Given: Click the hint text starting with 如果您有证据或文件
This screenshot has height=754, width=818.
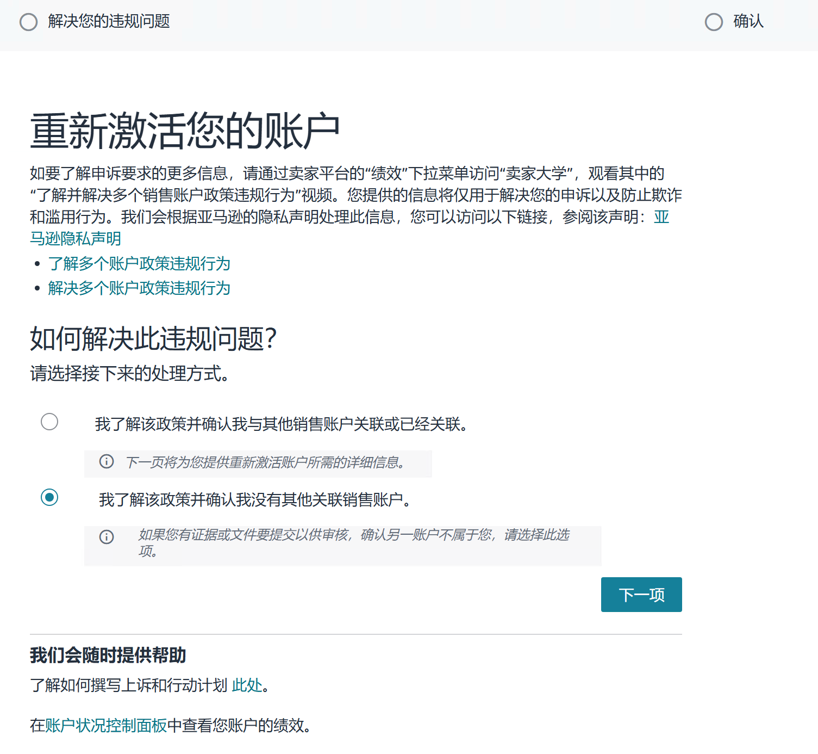Looking at the screenshot, I should pyautogui.click(x=353, y=535).
